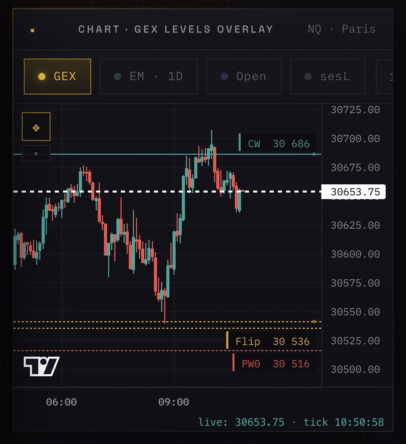Click the TradingView logo
The width and height of the screenshot is (406, 444).
click(41, 366)
